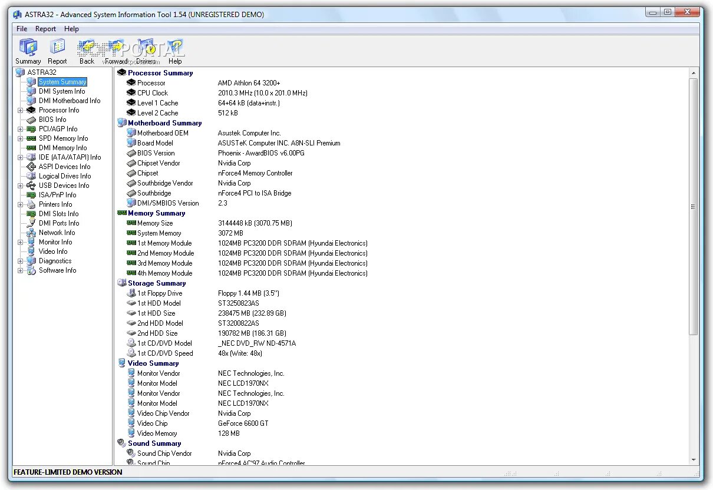713x490 pixels.
Task: Select Processor Info in the sidebar
Action: [58, 110]
